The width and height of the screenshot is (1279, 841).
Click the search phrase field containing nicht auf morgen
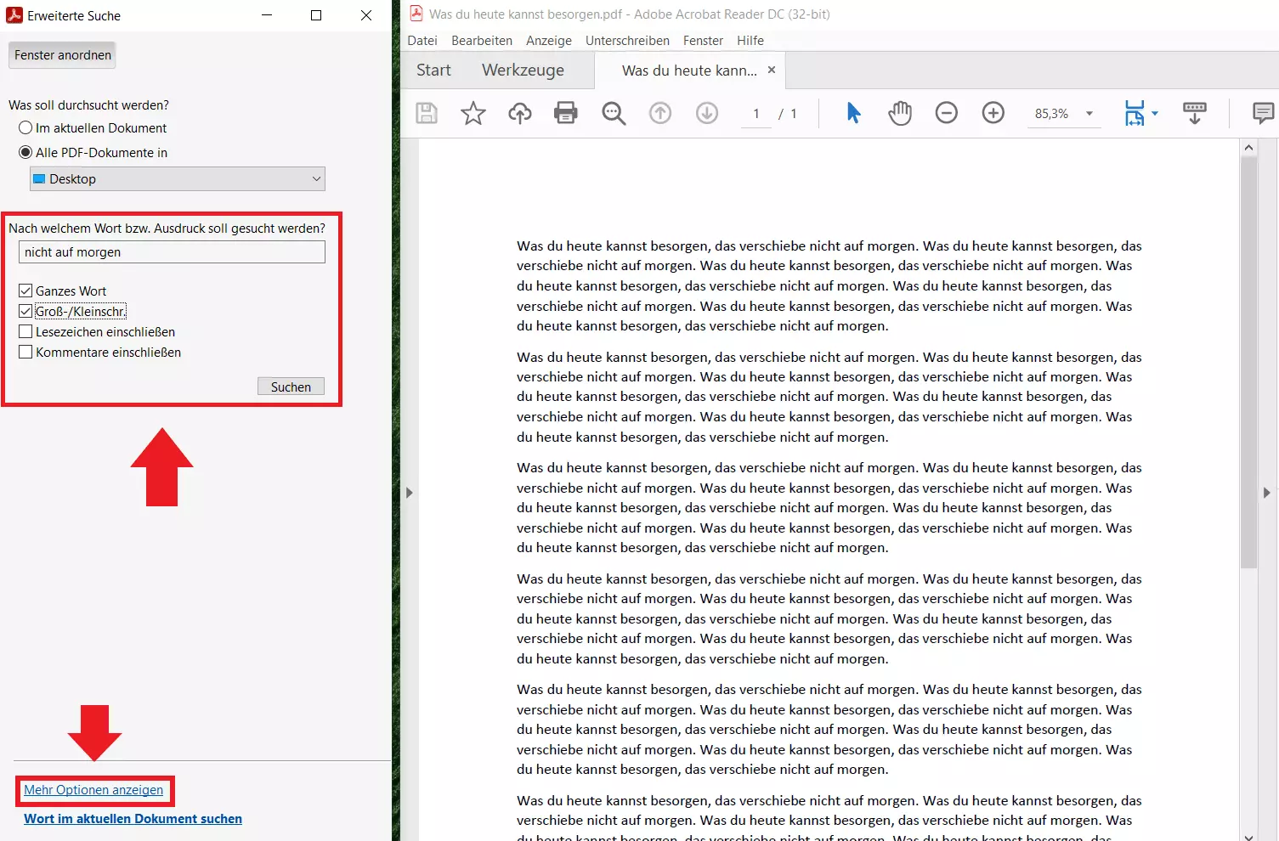coord(172,252)
